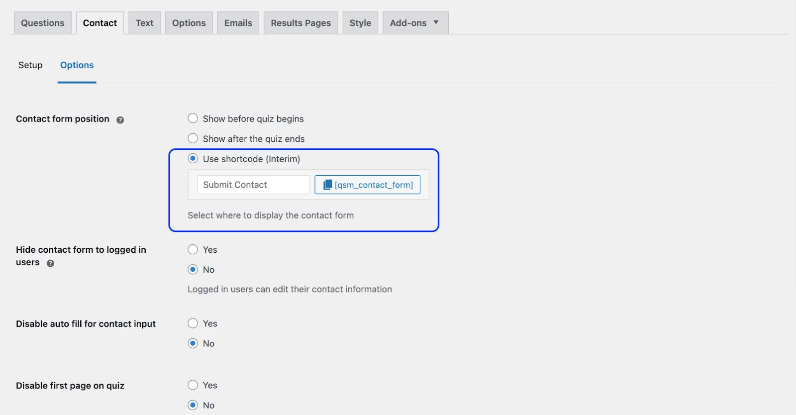Copy the [qsm_contact_form] shortcode

(368, 185)
